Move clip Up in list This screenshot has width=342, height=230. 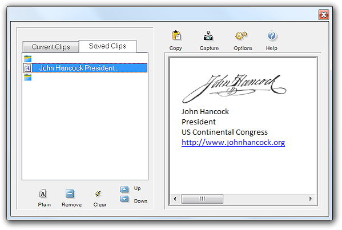click(124, 189)
